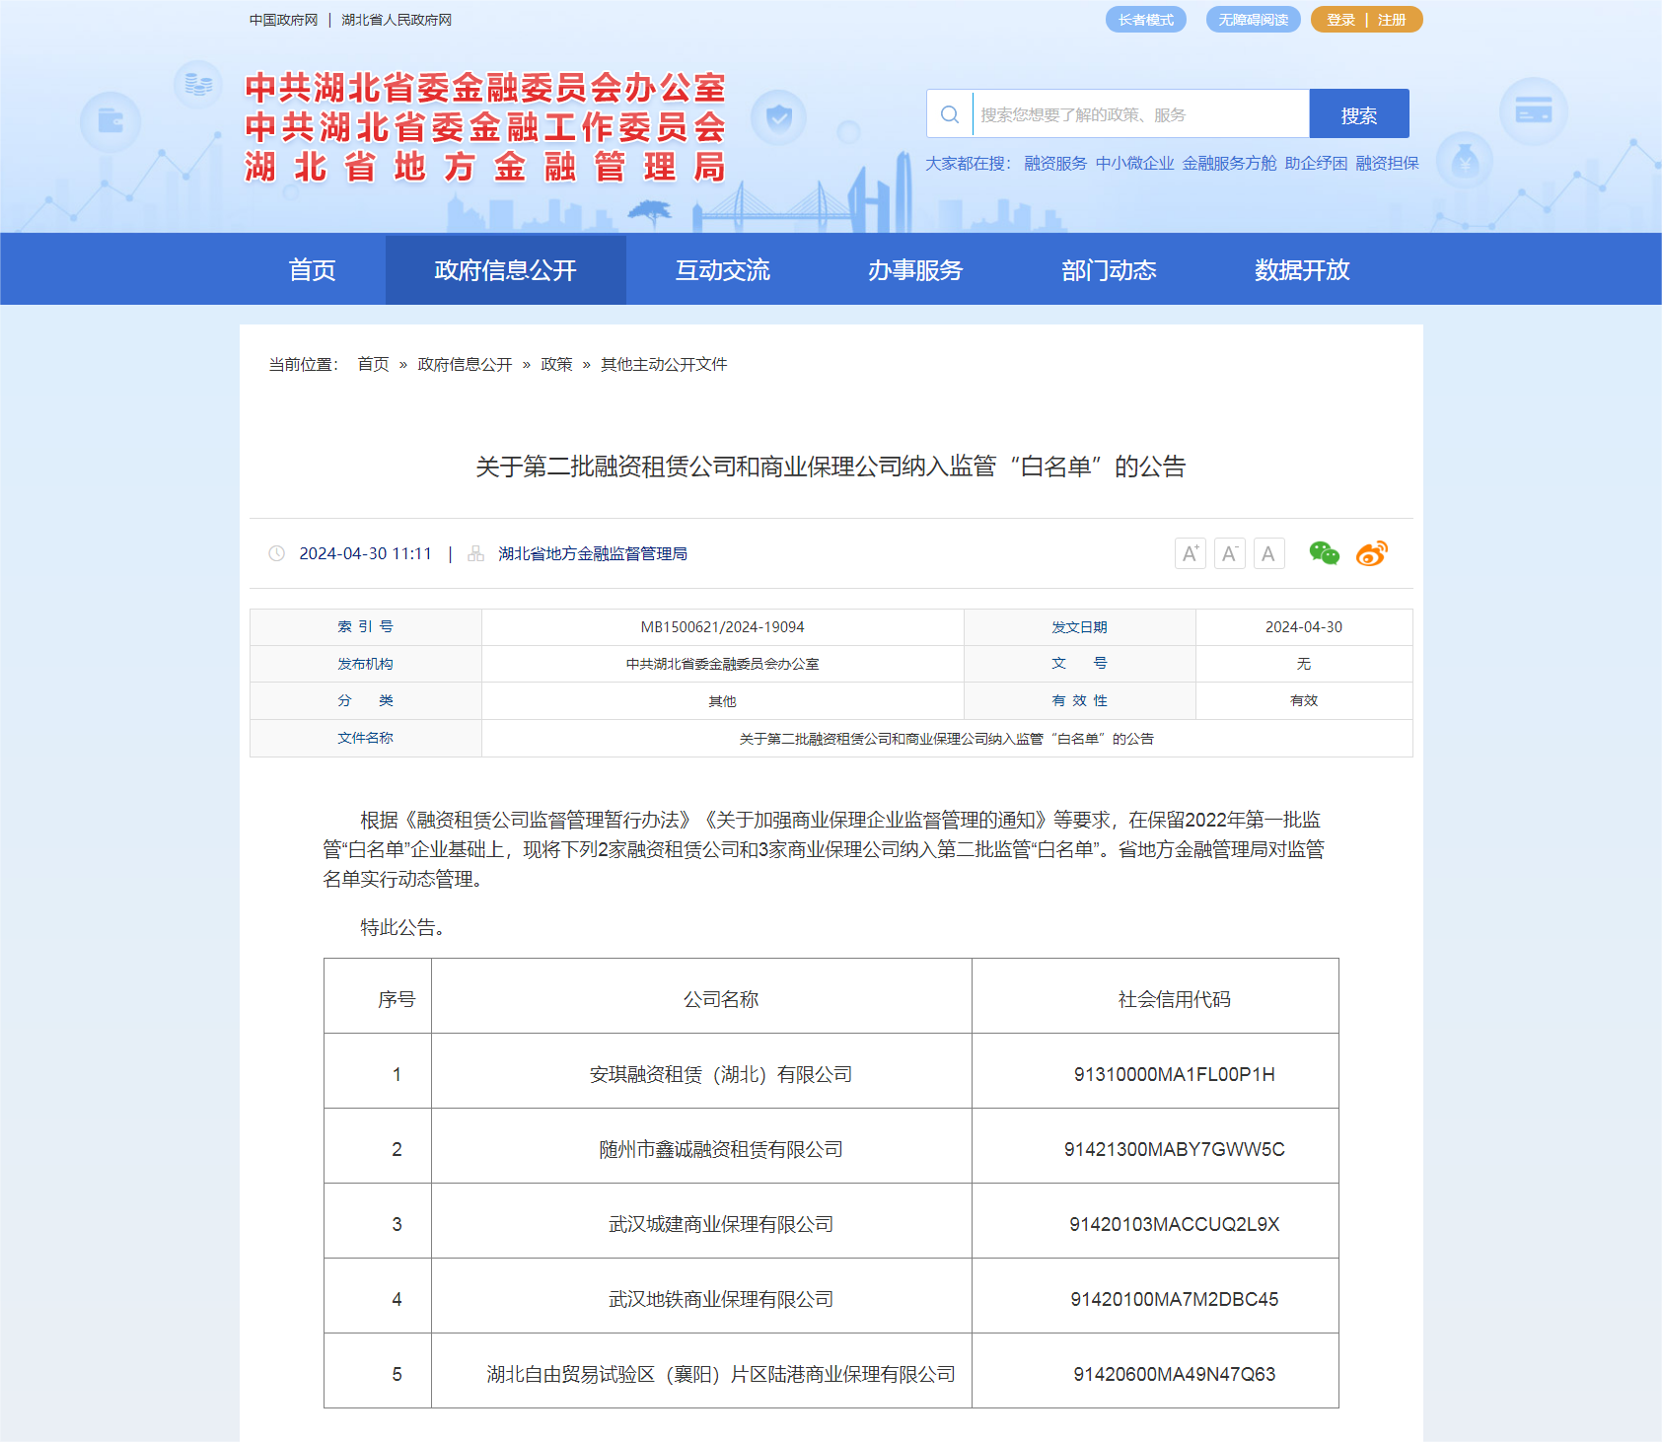
Task: Open 数据开放 navigation tab
Action: (1302, 269)
